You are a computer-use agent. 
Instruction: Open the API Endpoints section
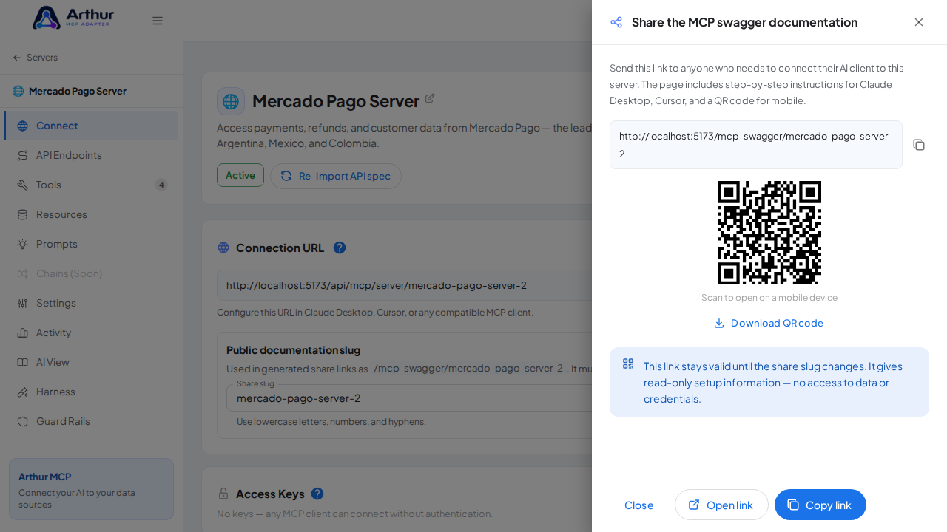[92, 155]
